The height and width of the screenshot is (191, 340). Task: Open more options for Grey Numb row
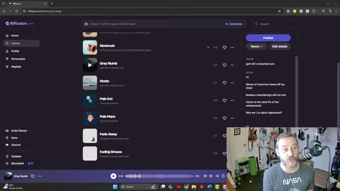pyautogui.click(x=232, y=65)
